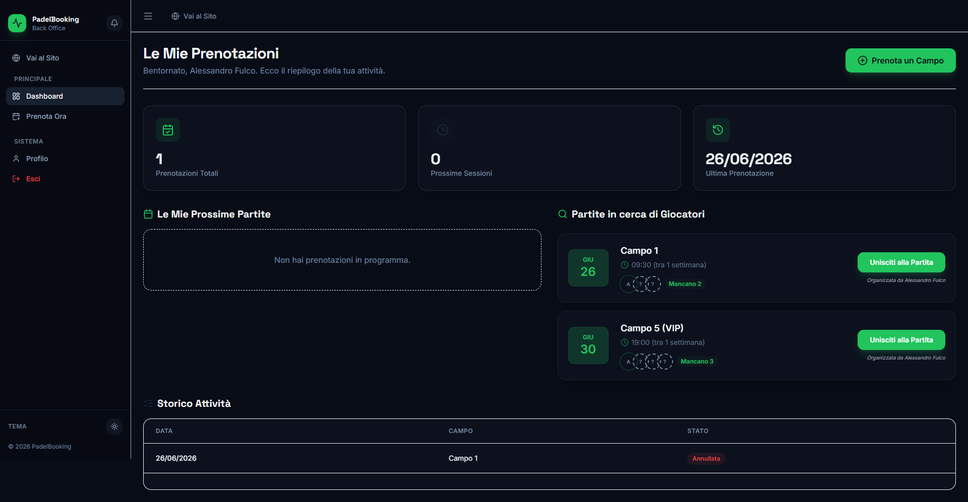This screenshot has width=968, height=502.
Task: Click the Dashboard grid icon in sidebar
Action: [x=16, y=96]
